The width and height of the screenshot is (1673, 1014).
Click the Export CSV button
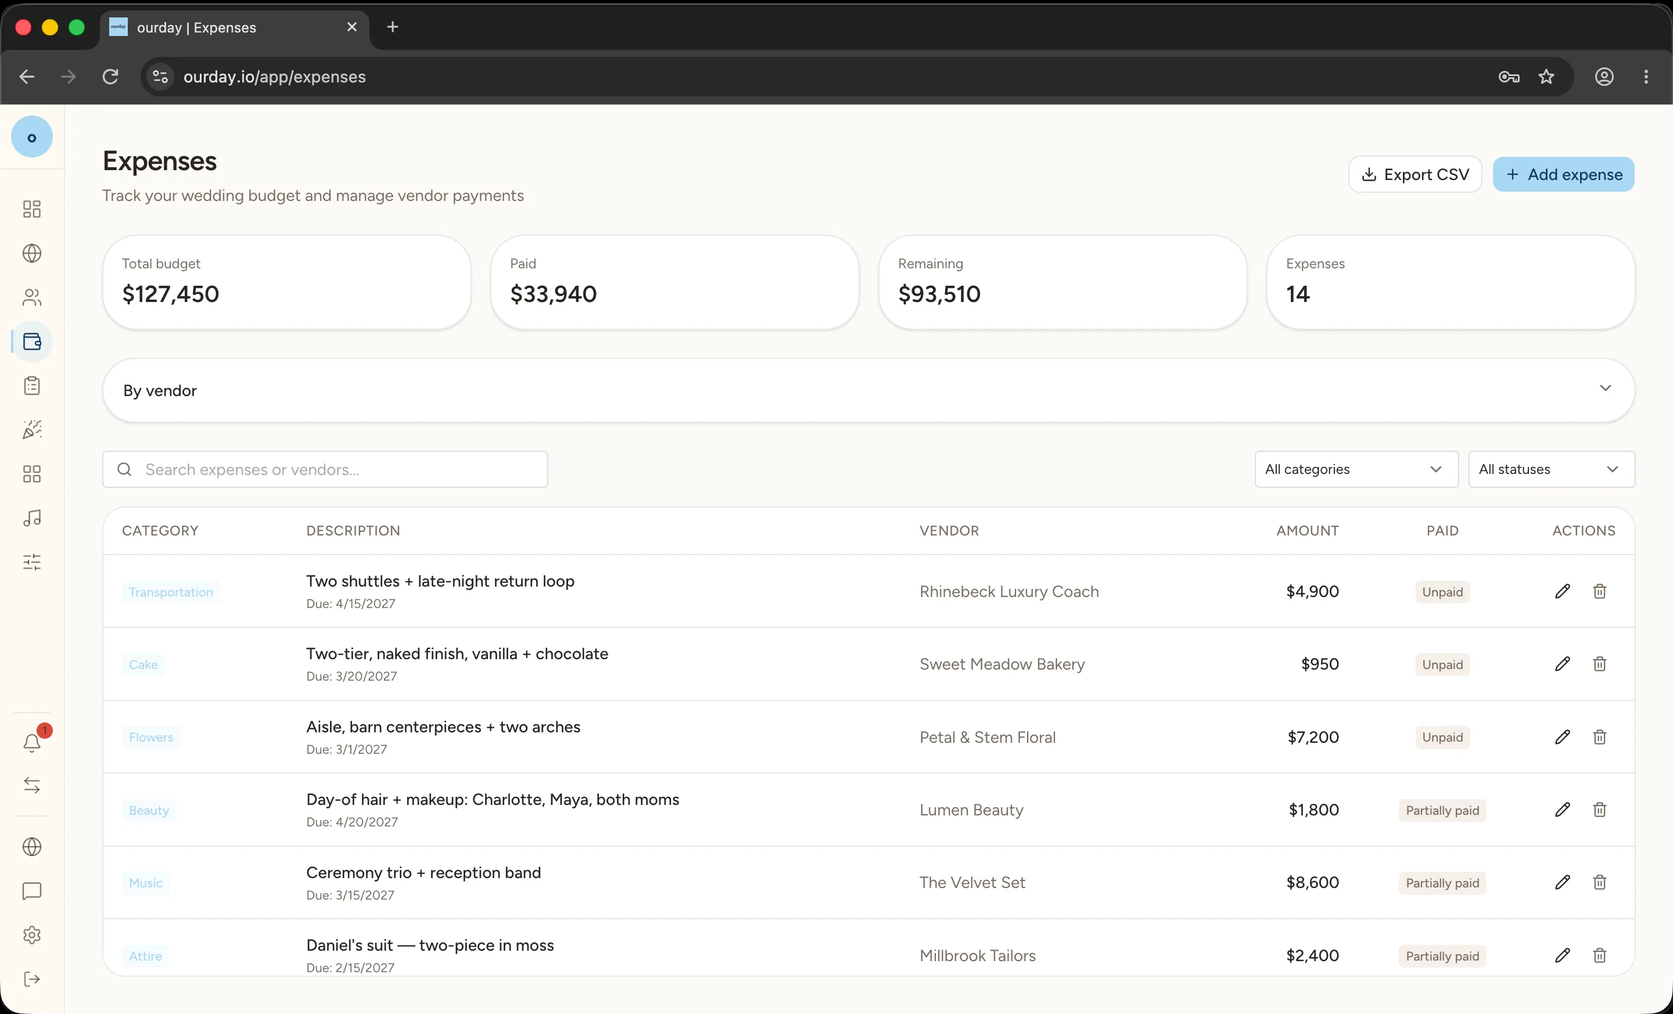tap(1415, 174)
